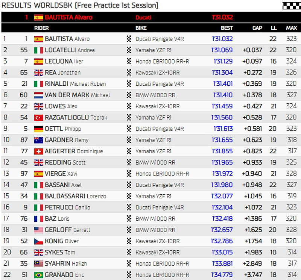Click the Australian flag beside GARDNER
Screen dimensions: 301x280
point(38,140)
